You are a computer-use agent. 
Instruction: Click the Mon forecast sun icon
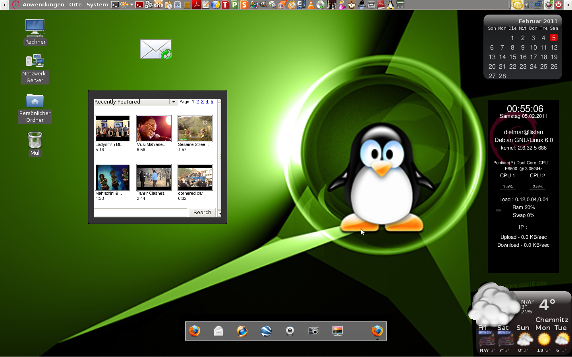point(544,340)
